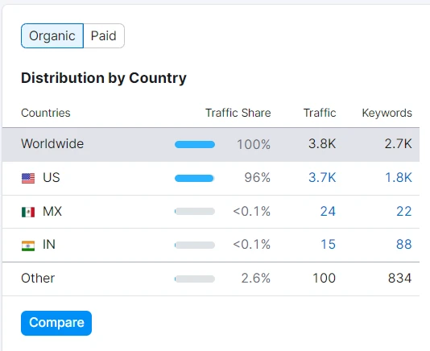Click the 96% US traffic share

tap(257, 177)
